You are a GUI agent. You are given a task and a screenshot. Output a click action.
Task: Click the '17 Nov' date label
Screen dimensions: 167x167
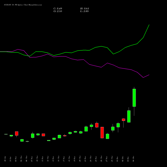(x=64, y=159)
